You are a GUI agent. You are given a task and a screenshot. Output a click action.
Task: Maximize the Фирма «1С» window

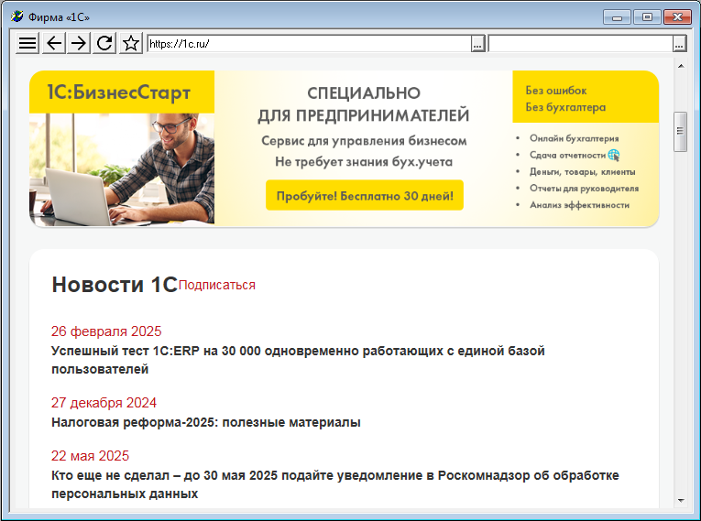coord(647,17)
